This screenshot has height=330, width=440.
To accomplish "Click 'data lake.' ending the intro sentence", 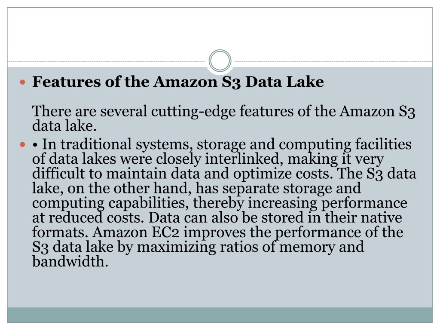I will pyautogui.click(x=64, y=126).
